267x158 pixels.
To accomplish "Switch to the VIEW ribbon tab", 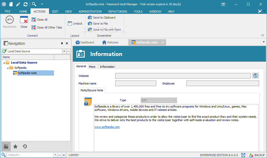I will [x=68, y=12].
